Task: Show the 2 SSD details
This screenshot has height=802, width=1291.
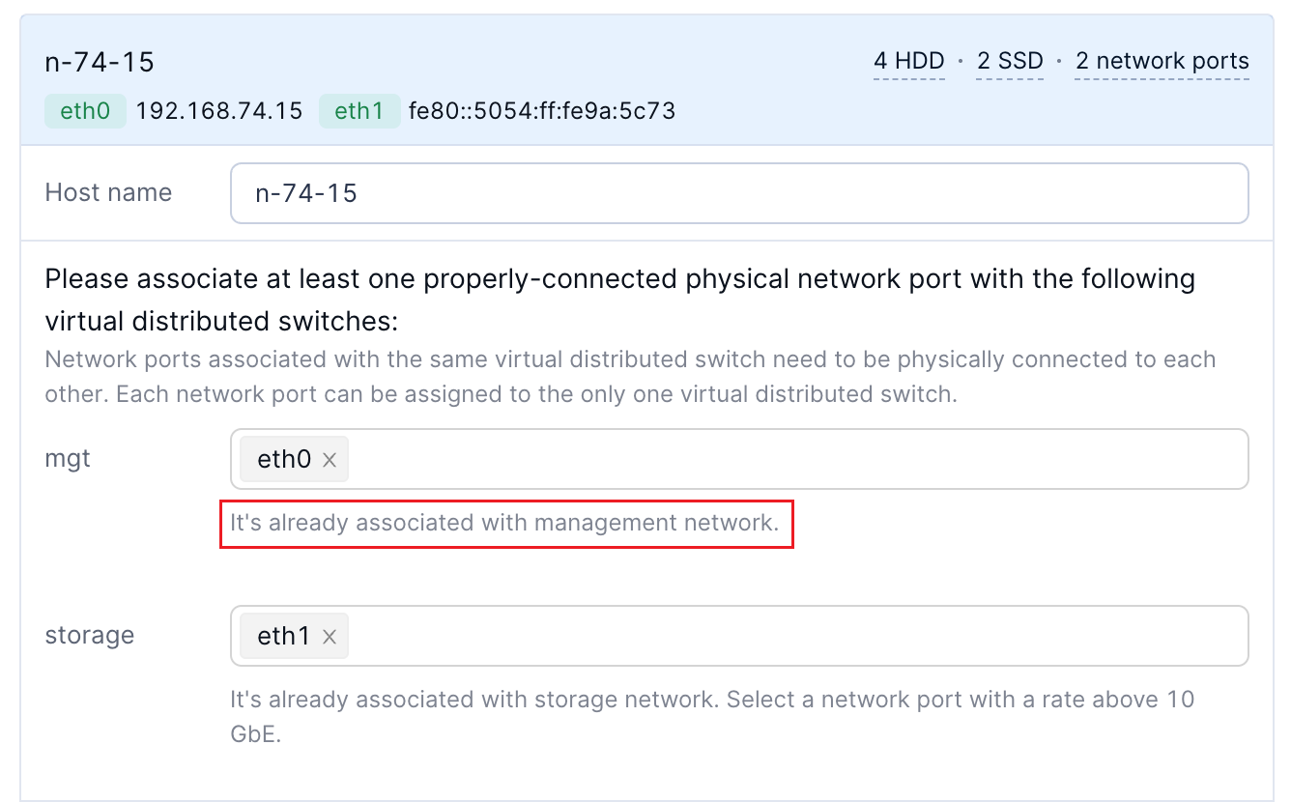Action: click(x=1010, y=62)
